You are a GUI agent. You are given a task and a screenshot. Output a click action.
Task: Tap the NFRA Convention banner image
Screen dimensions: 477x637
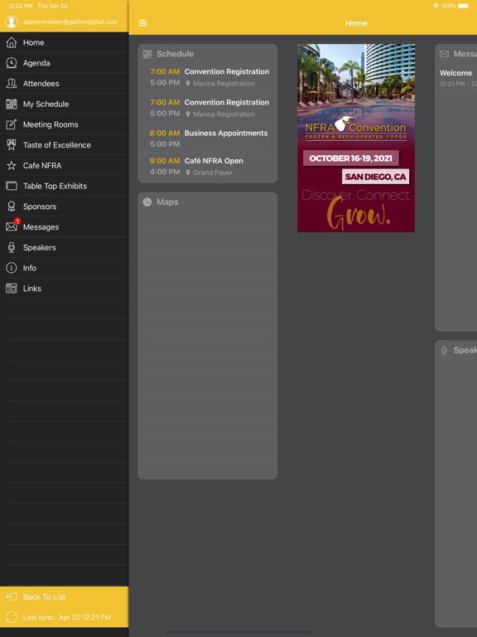pos(356,139)
